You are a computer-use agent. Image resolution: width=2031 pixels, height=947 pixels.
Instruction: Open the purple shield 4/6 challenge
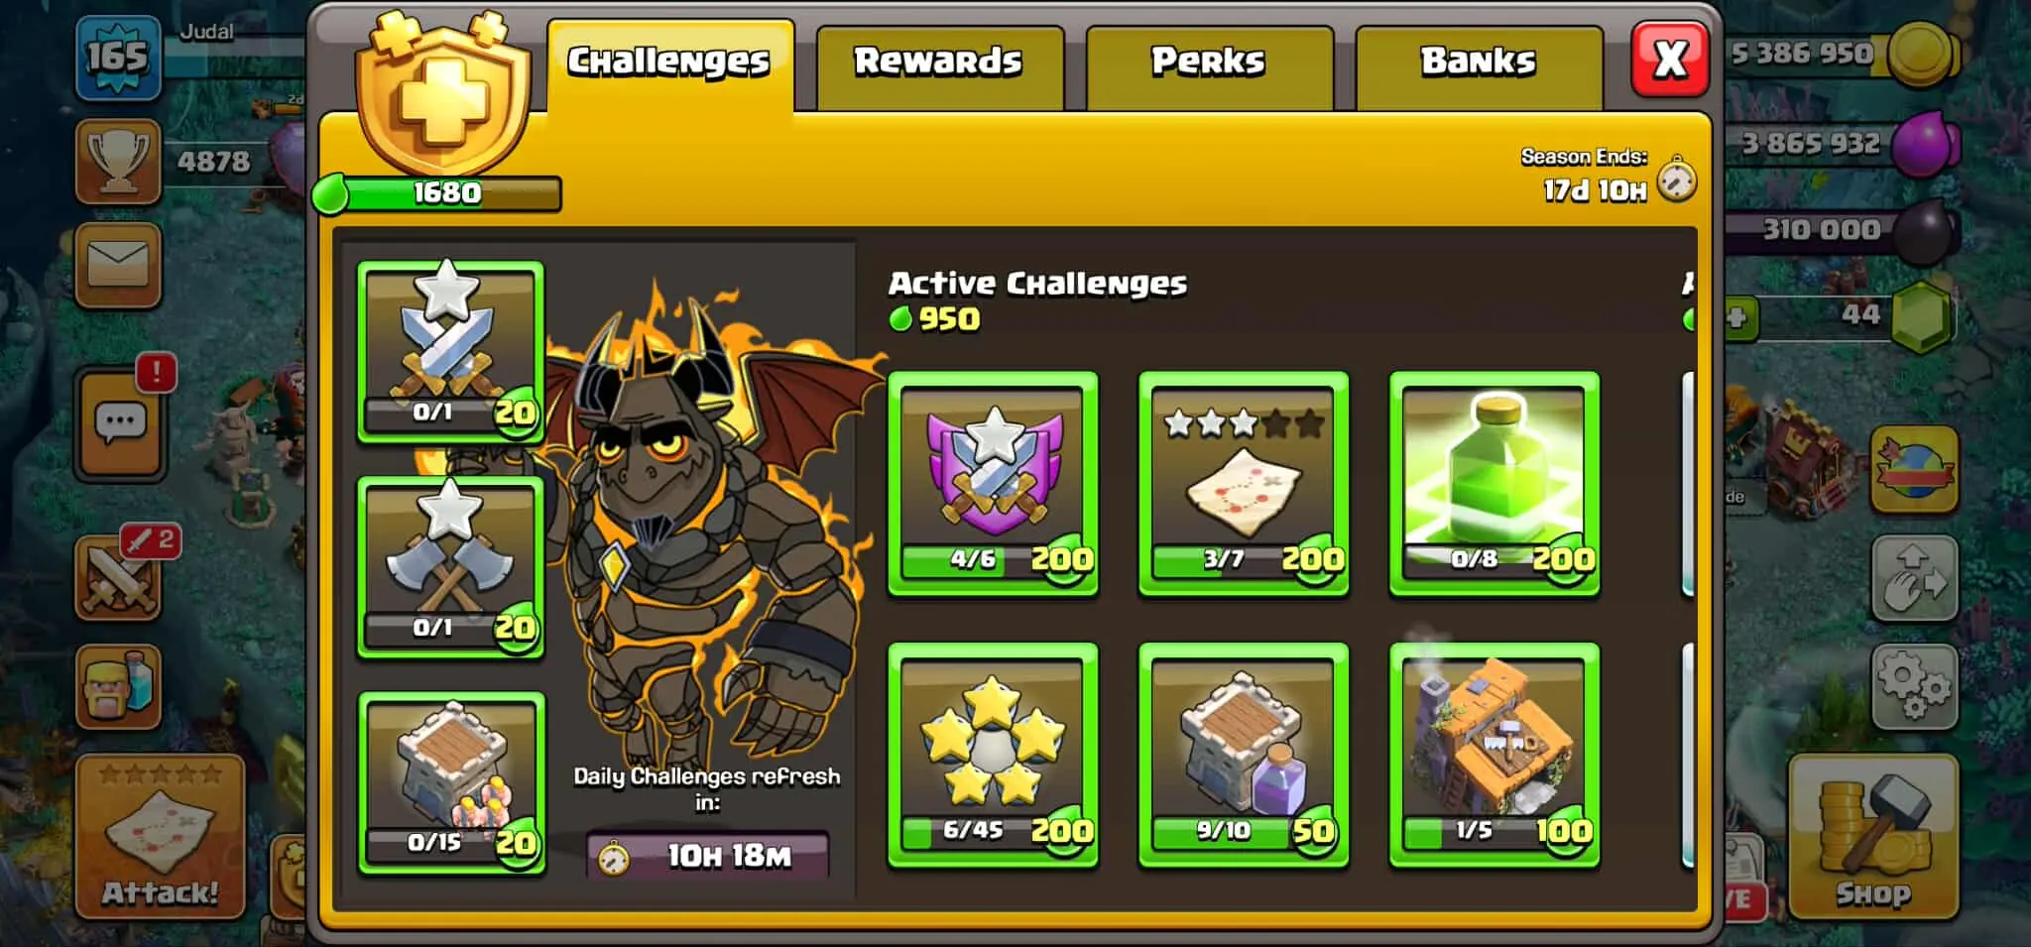pyautogui.click(x=992, y=484)
